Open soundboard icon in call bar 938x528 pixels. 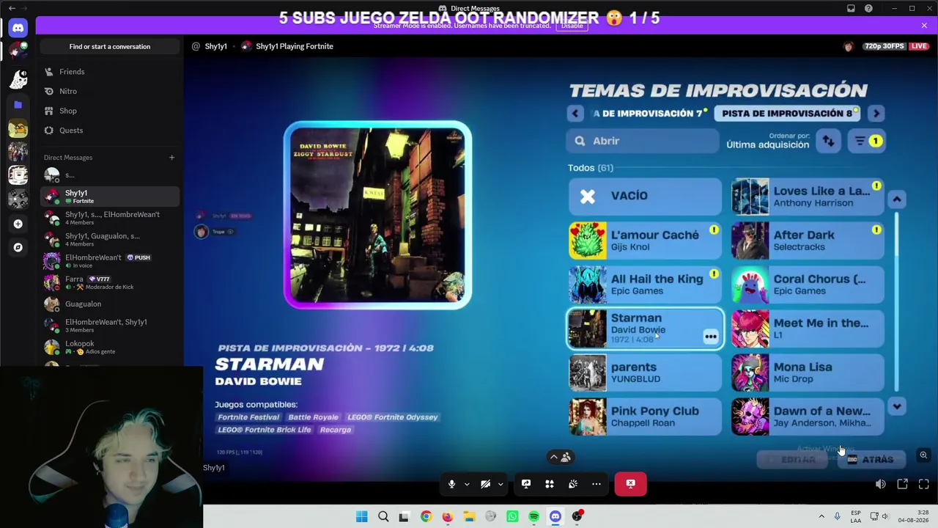pyautogui.click(x=573, y=484)
